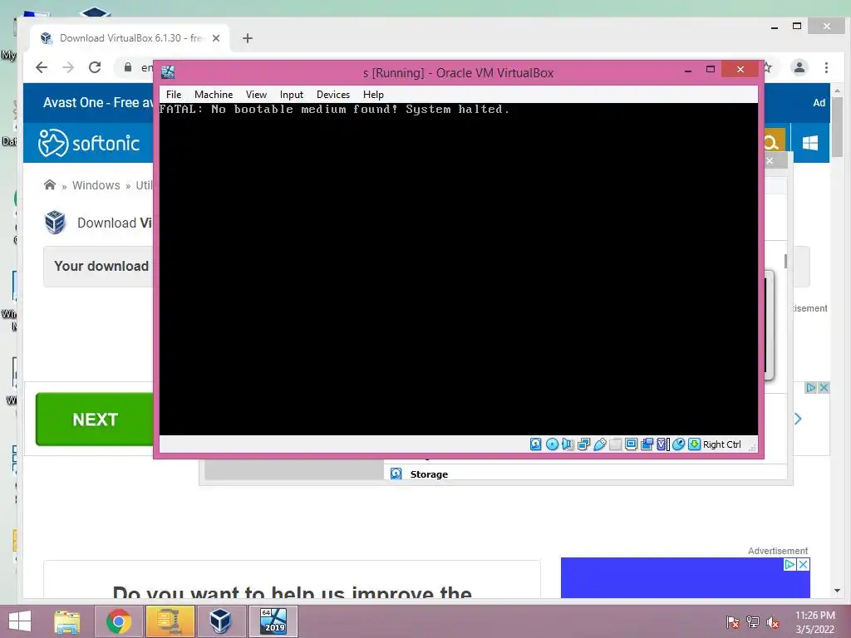Click AdChoices icon on bottom blue ad
851x638 pixels.
[x=790, y=564]
